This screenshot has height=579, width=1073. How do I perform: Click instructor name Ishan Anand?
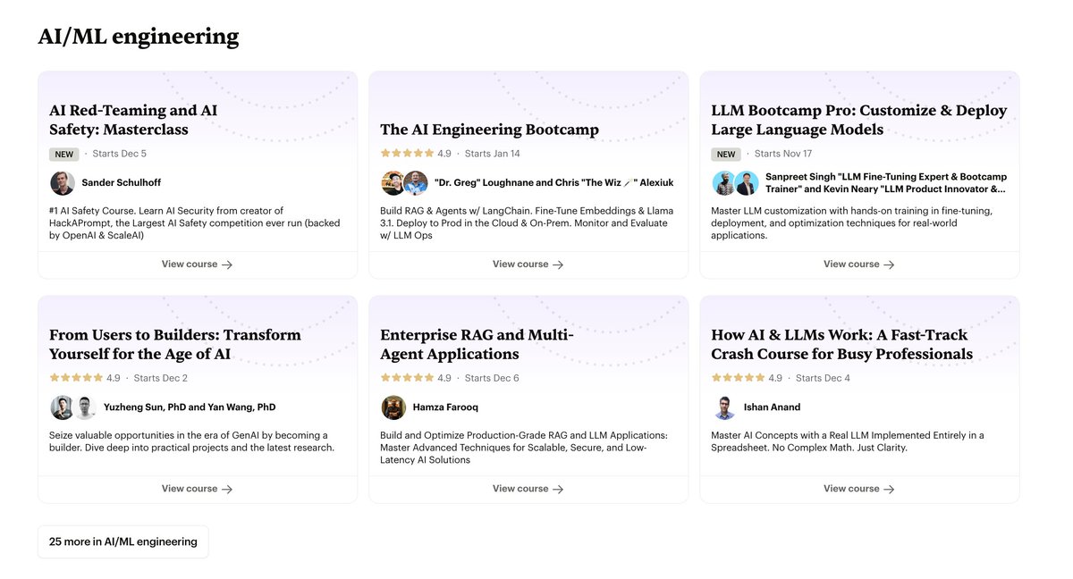click(x=772, y=407)
